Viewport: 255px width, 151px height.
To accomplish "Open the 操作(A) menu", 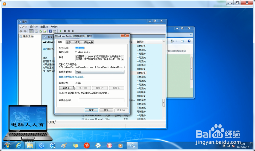I will [34, 27].
